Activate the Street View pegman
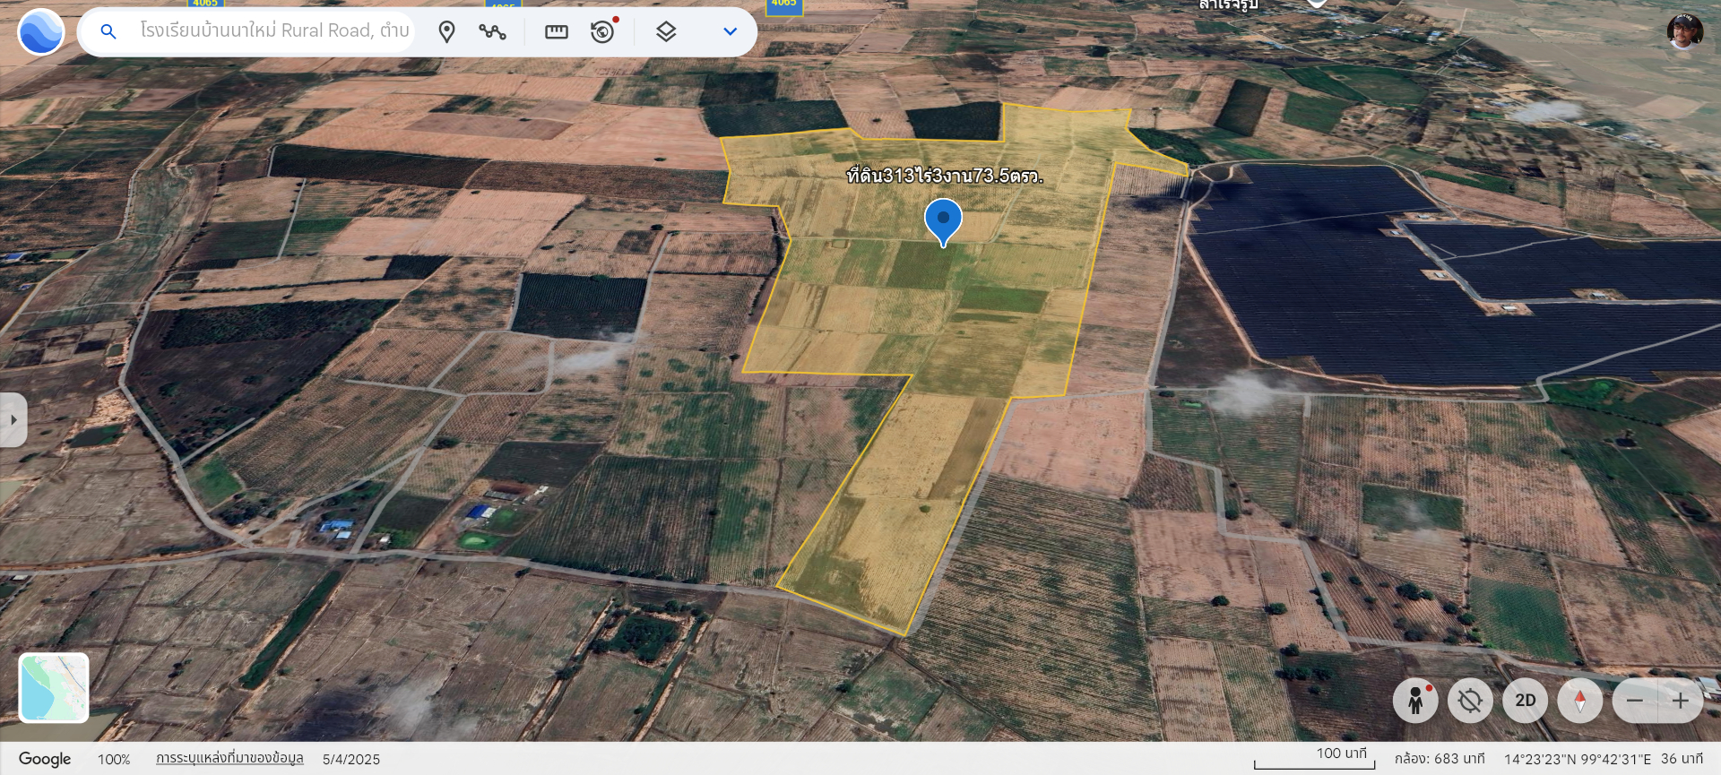 click(x=1415, y=701)
